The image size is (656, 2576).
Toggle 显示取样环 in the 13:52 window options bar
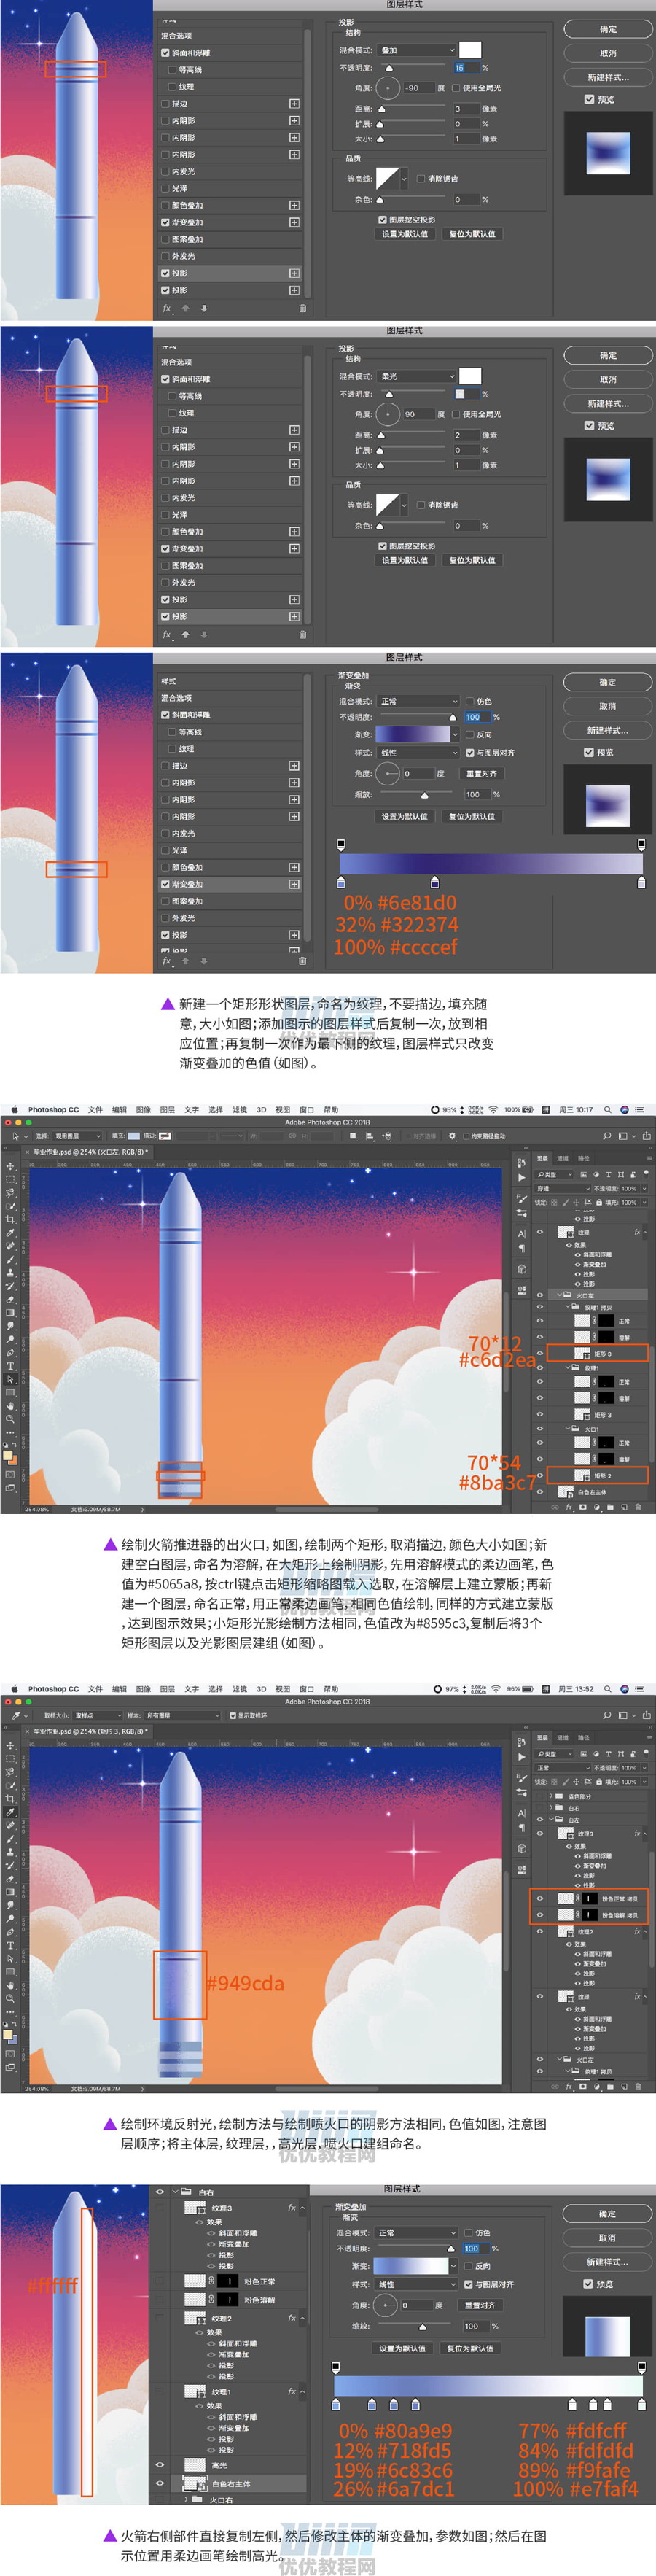(x=233, y=1716)
